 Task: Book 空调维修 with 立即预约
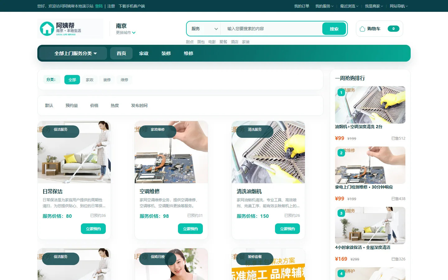click(x=190, y=229)
